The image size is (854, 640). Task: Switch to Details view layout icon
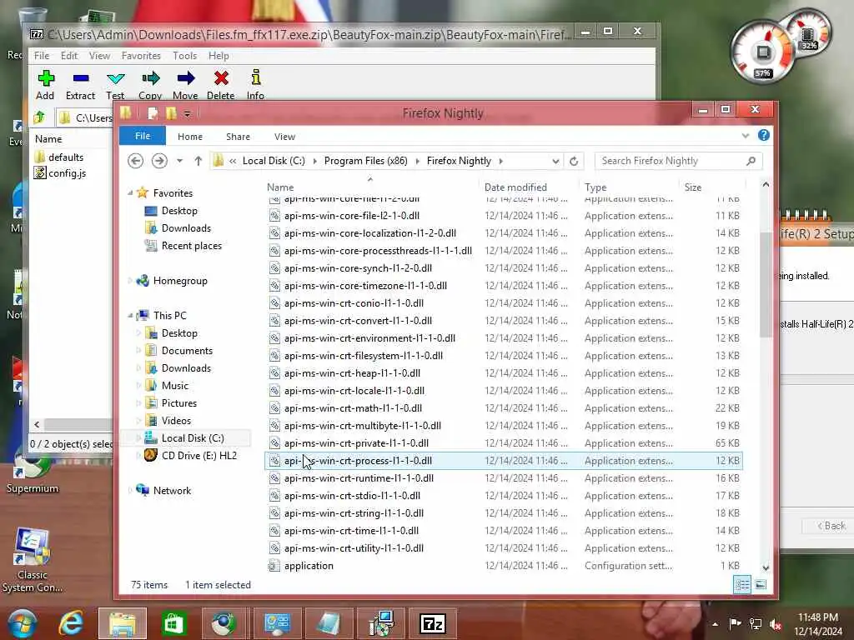click(742, 584)
